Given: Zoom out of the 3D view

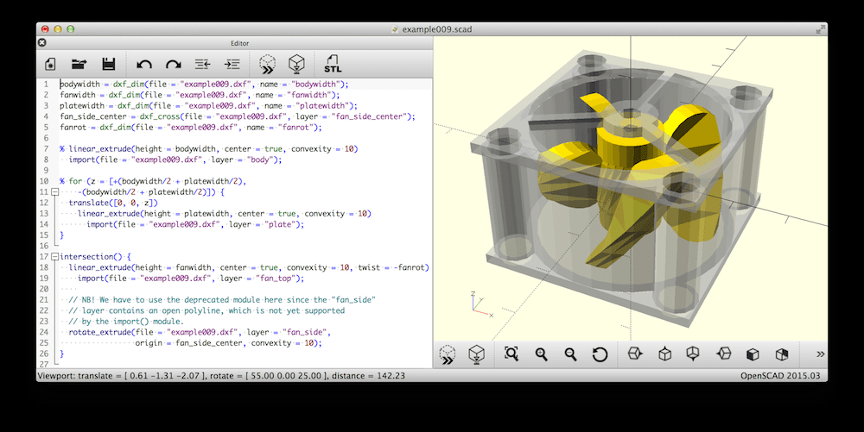Looking at the screenshot, I should click(x=570, y=354).
